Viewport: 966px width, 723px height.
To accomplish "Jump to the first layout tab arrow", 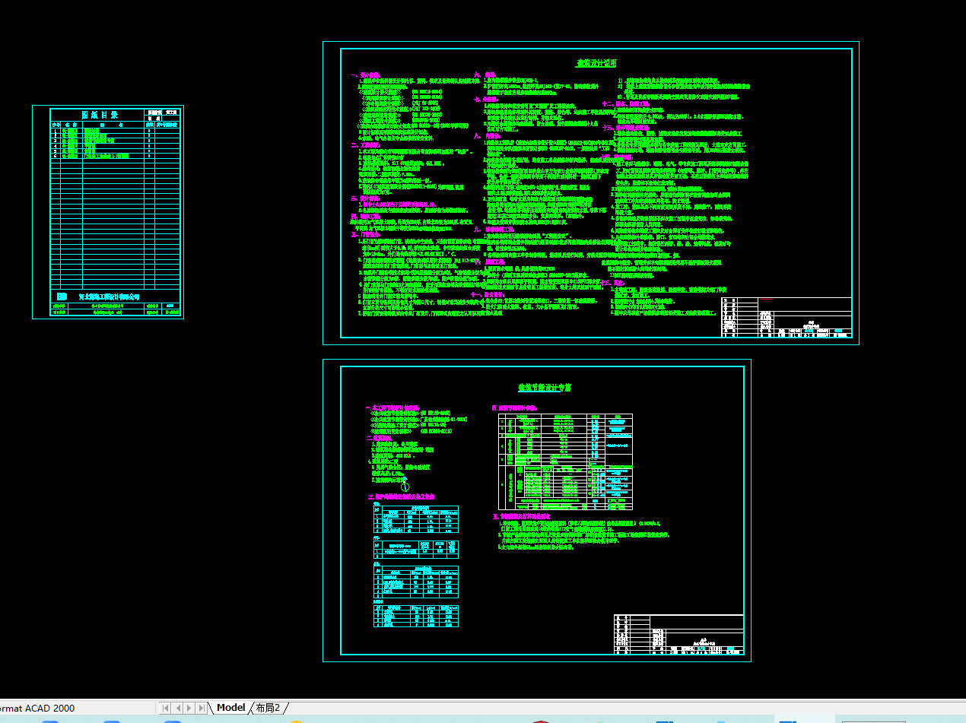I will tap(165, 708).
